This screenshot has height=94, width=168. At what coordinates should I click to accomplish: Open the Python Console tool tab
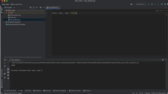tap(75, 91)
